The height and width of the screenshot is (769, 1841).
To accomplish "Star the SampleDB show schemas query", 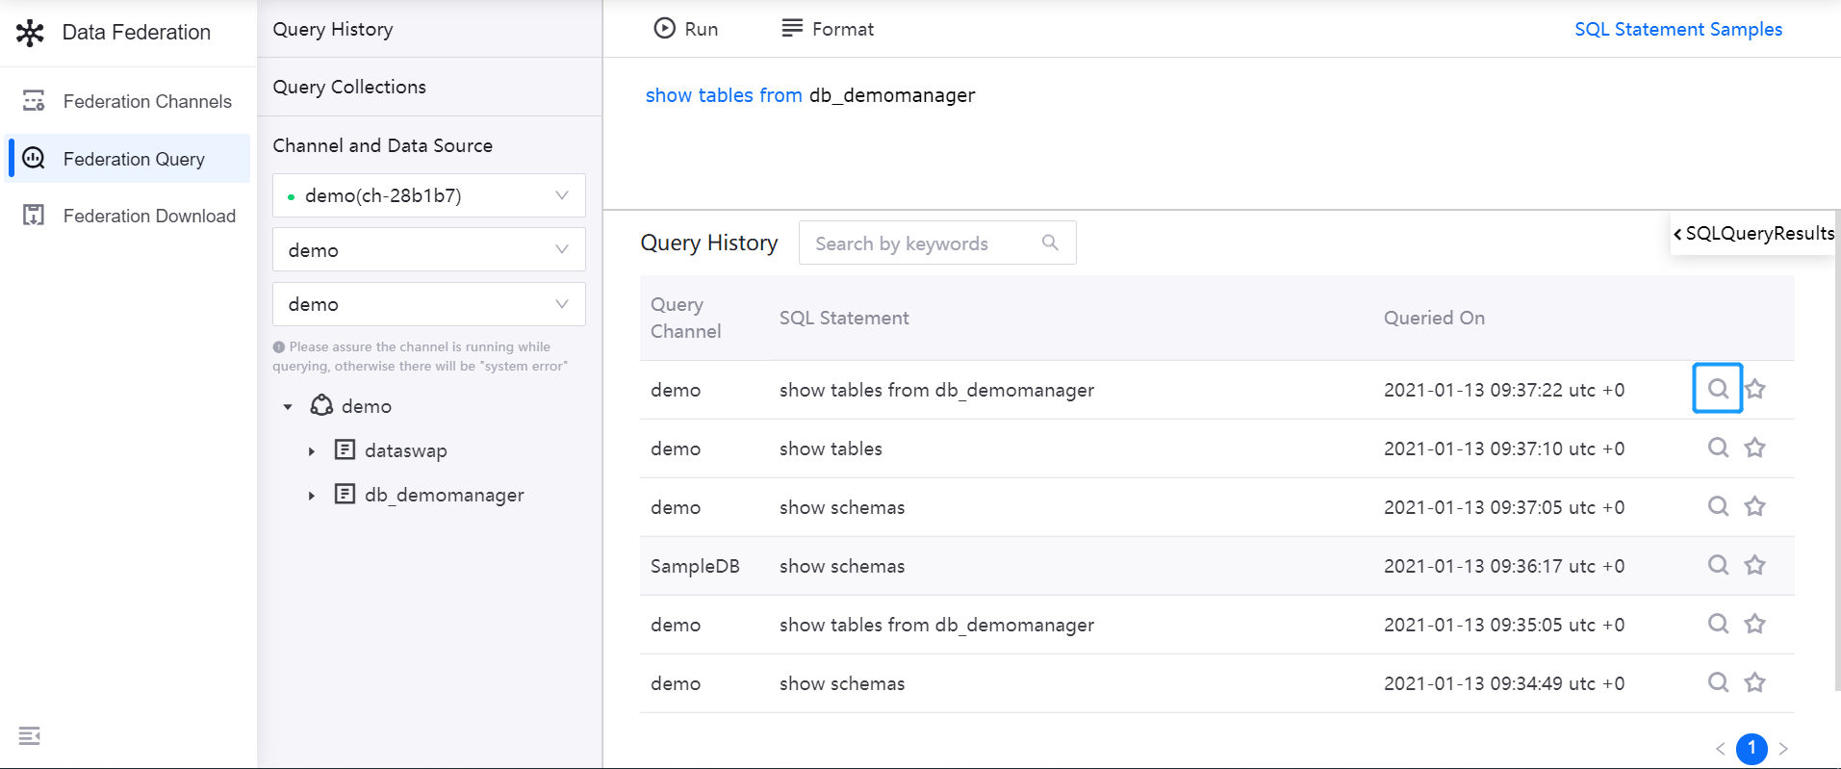I will click(x=1755, y=565).
